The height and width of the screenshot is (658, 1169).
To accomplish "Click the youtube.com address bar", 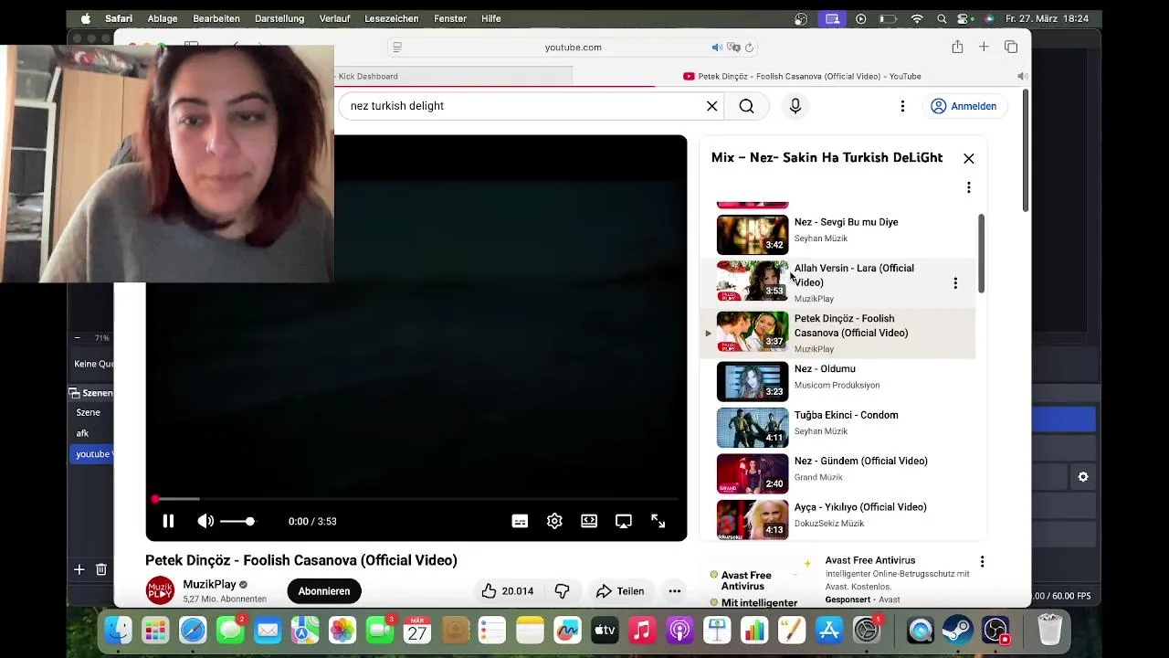I will pos(574,48).
